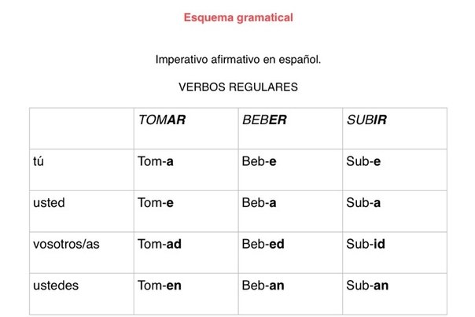The height and width of the screenshot is (317, 475).
Task: Click the "ustedes" row label
Action: (54, 285)
